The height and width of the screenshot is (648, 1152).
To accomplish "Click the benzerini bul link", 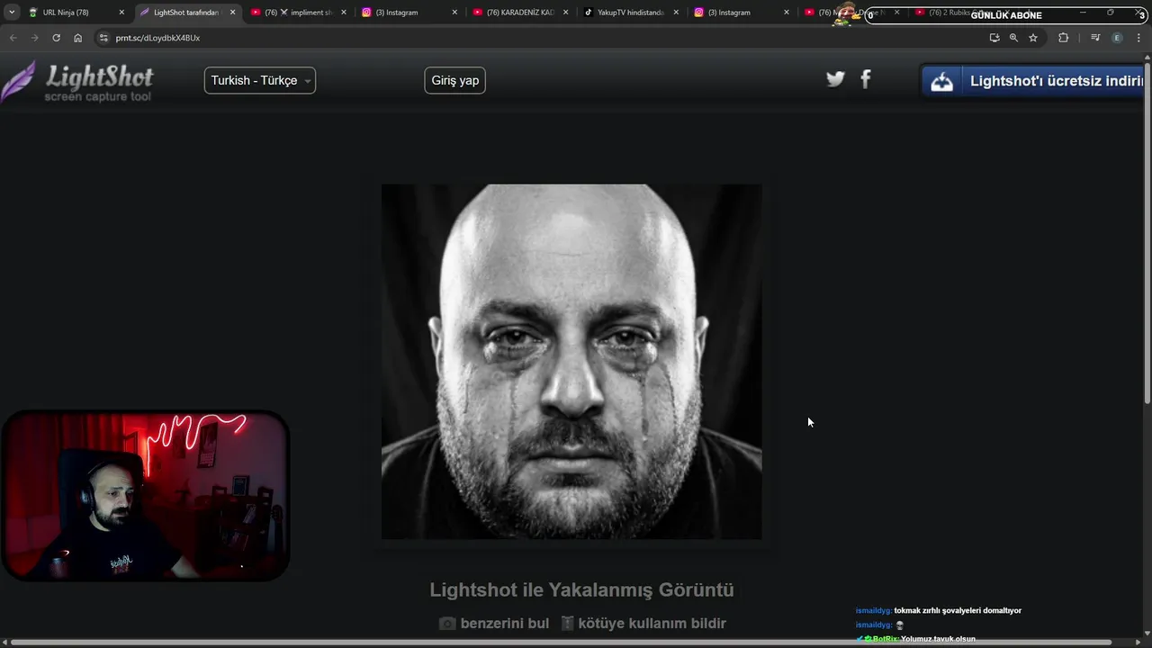I will click(x=504, y=623).
